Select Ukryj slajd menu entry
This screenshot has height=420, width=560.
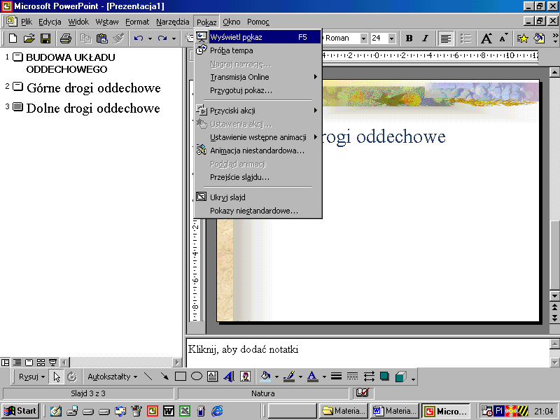[258, 197]
